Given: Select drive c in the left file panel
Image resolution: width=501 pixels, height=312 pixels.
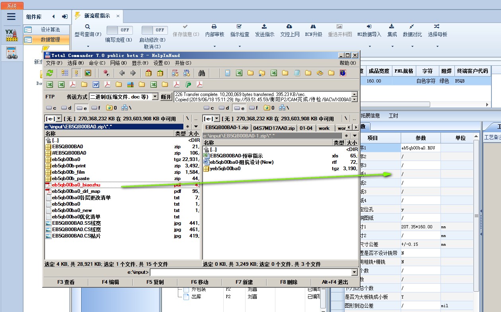Looking at the screenshot, I should click(x=51, y=108).
